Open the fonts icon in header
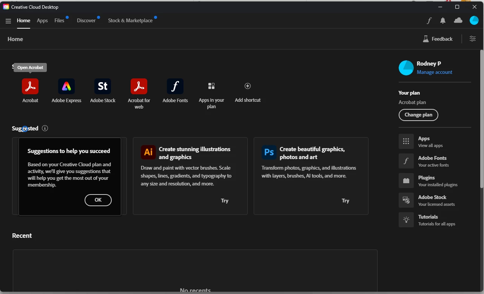The width and height of the screenshot is (484, 294). [x=429, y=21]
